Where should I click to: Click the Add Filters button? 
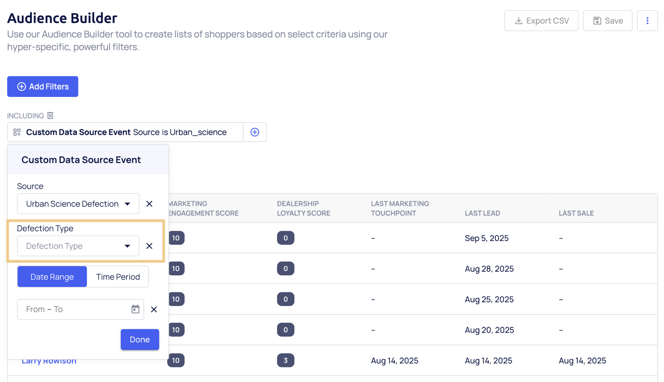click(x=43, y=87)
